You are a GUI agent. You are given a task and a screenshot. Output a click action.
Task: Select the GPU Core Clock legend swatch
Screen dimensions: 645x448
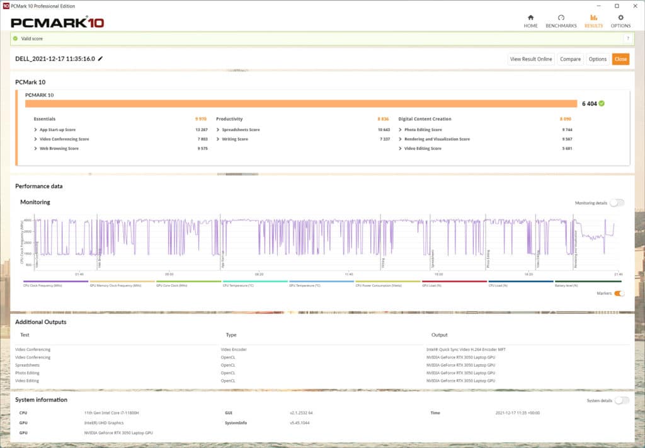[x=189, y=282]
